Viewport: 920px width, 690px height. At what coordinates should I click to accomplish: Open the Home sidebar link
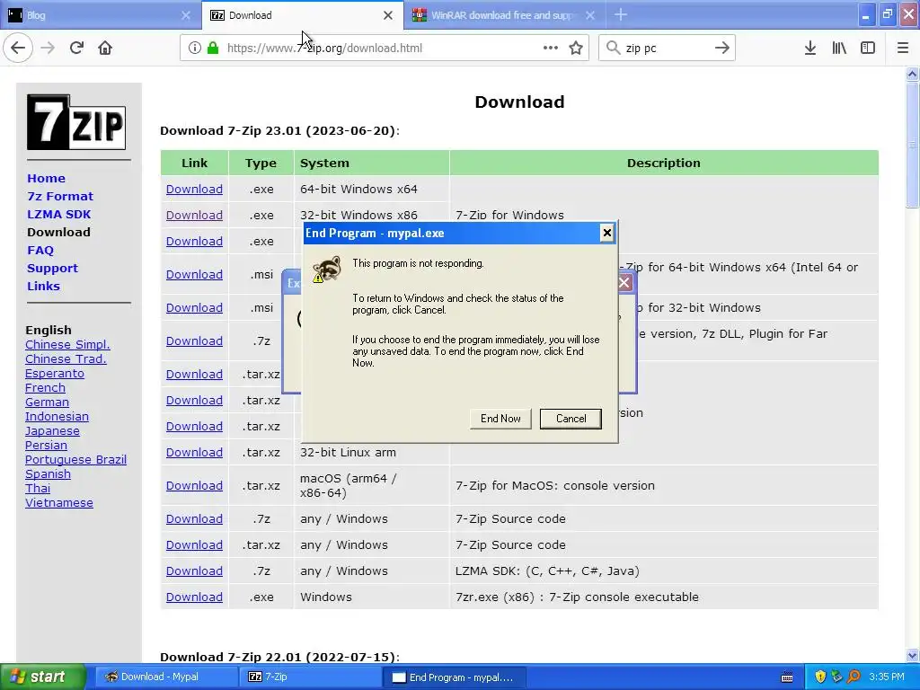point(46,179)
